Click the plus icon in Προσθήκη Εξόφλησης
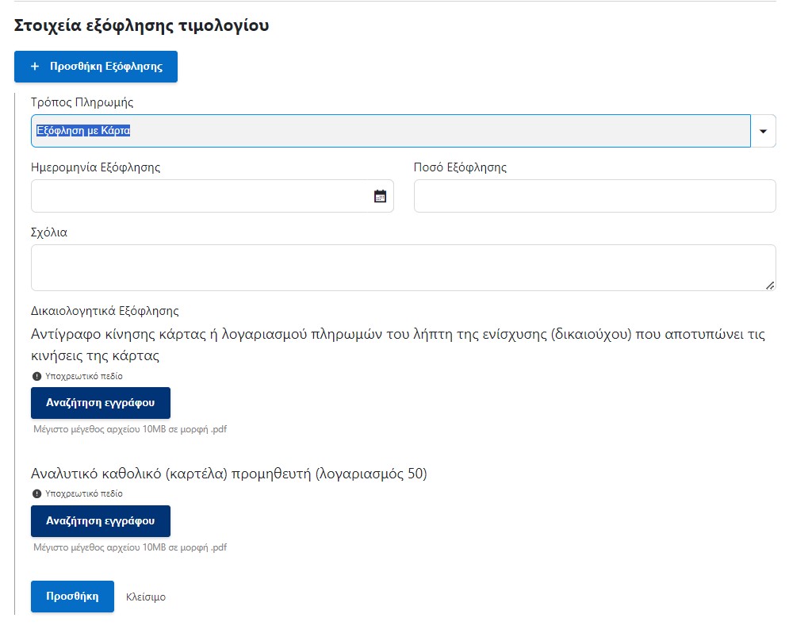Image resolution: width=789 pixels, height=637 pixels. [35, 67]
